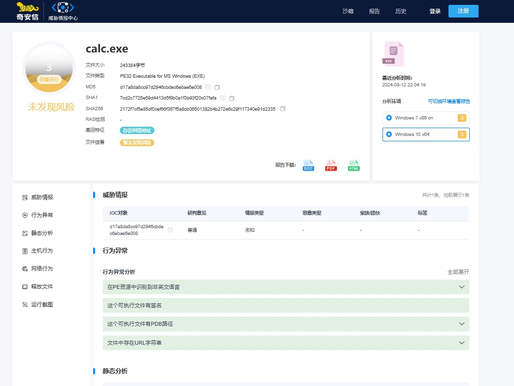Screen dimensions: 514x386
Task: Click the 主机行为 sidebar icon
Action: [x=25, y=251]
